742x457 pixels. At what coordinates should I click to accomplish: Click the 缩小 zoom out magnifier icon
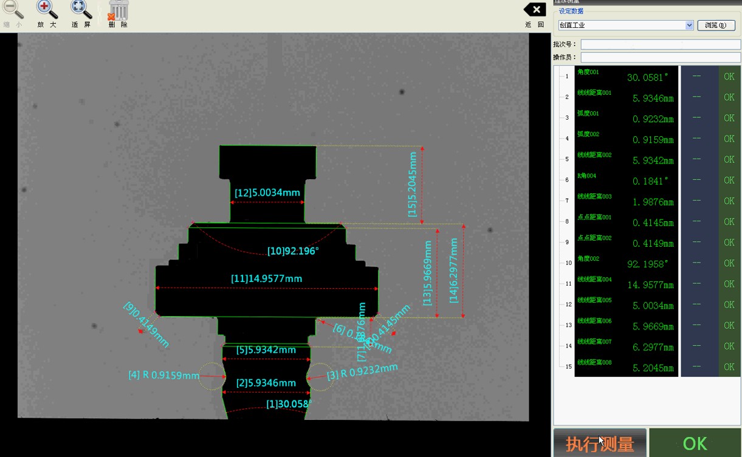[x=13, y=10]
